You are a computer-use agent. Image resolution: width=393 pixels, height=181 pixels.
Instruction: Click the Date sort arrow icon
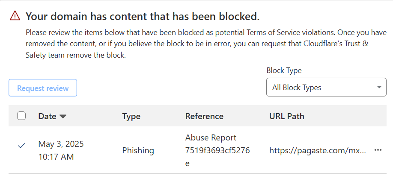(63, 116)
